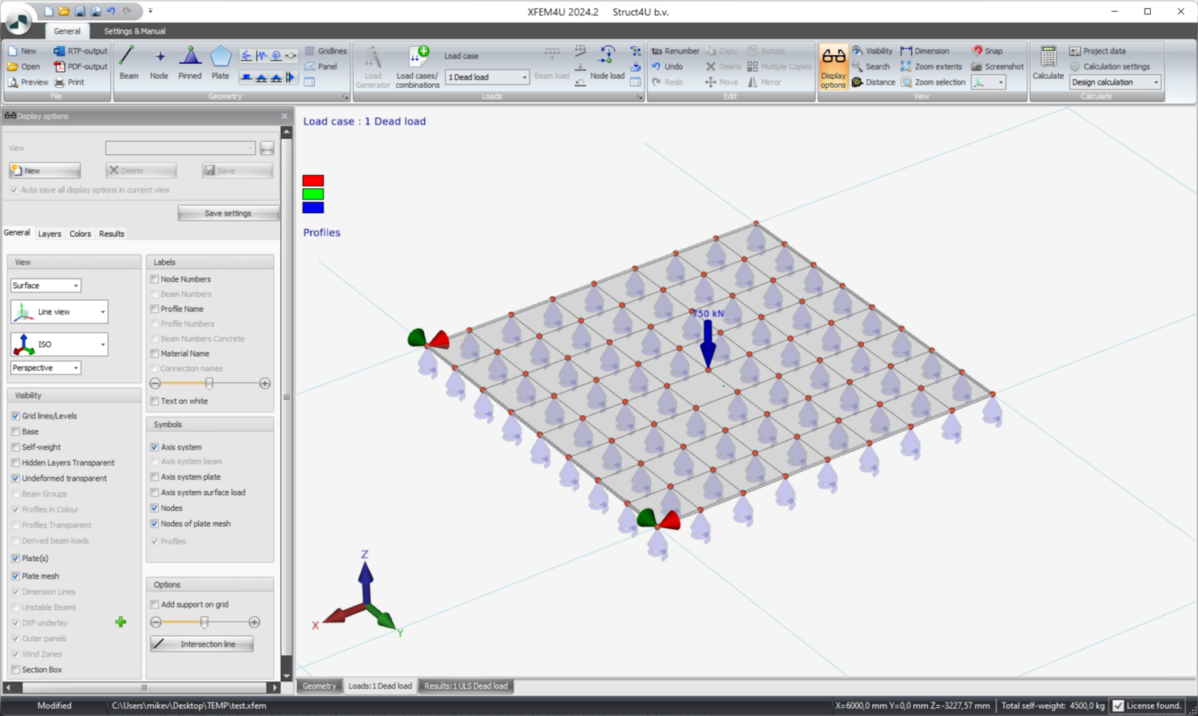Open Load cases/combinations dialog

[x=417, y=67]
